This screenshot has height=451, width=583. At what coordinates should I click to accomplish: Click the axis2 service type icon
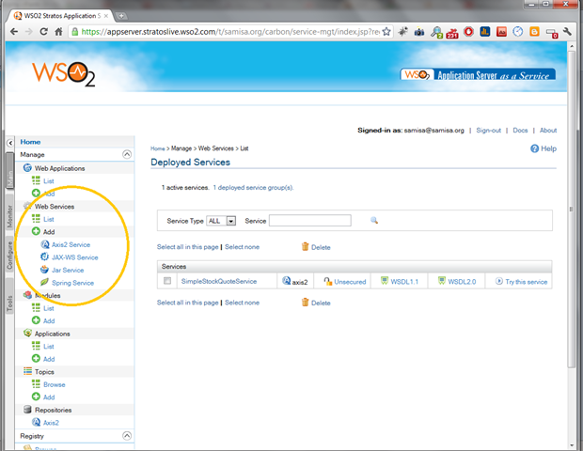[x=286, y=281]
